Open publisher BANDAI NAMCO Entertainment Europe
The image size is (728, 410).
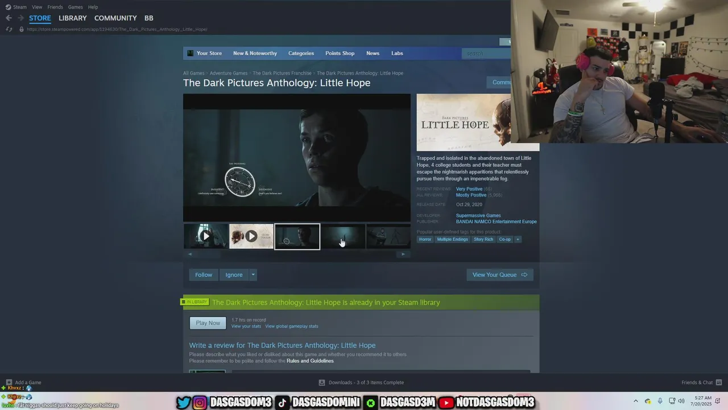tap(496, 222)
